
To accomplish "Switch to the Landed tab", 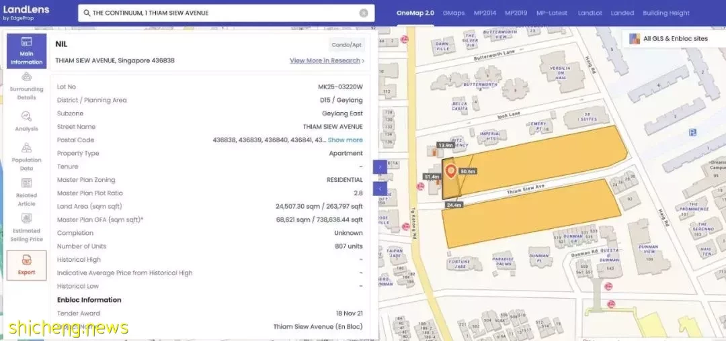I will [622, 13].
